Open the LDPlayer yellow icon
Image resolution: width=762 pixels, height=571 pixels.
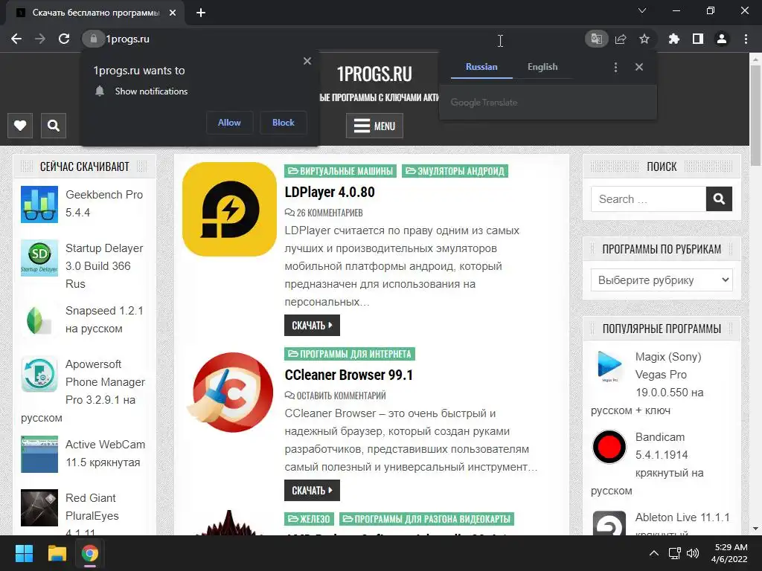[x=229, y=209]
